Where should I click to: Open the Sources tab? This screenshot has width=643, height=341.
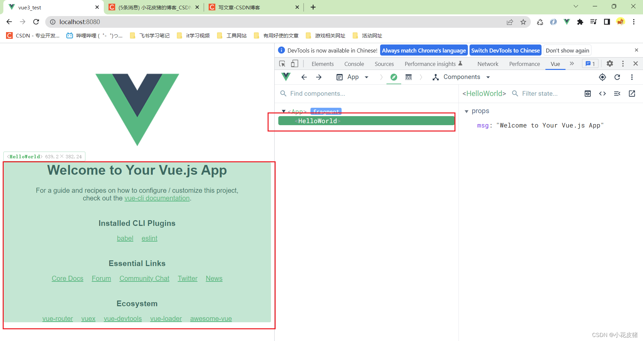click(384, 64)
